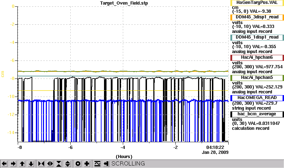This screenshot has width=284, height=168.
Task: Pan the graph up with the up arrow
Action: (x=22, y=164)
